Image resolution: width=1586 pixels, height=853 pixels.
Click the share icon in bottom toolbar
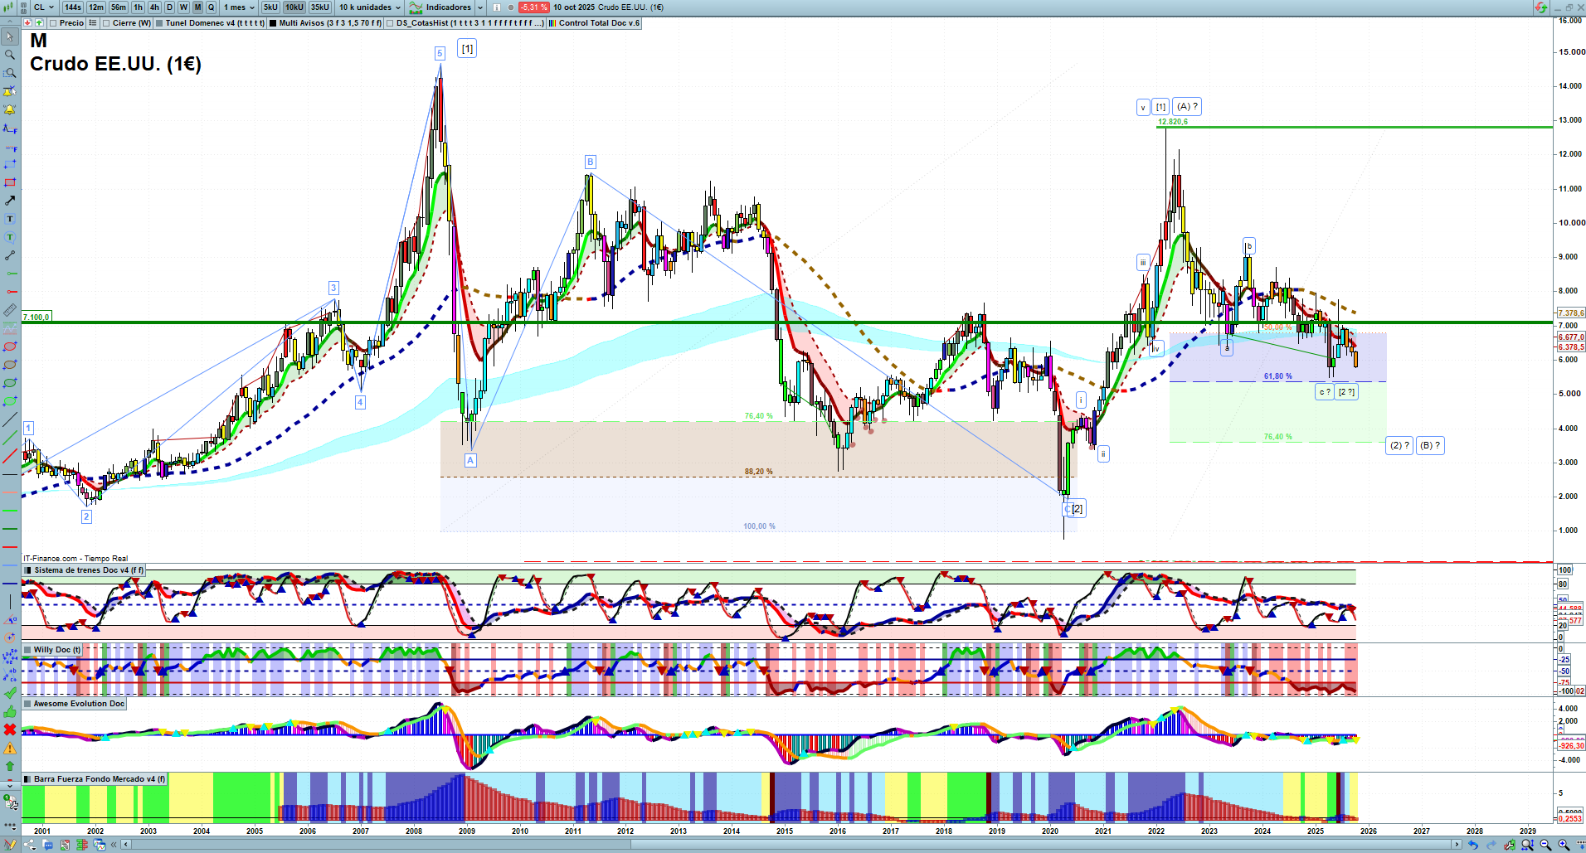(30, 845)
